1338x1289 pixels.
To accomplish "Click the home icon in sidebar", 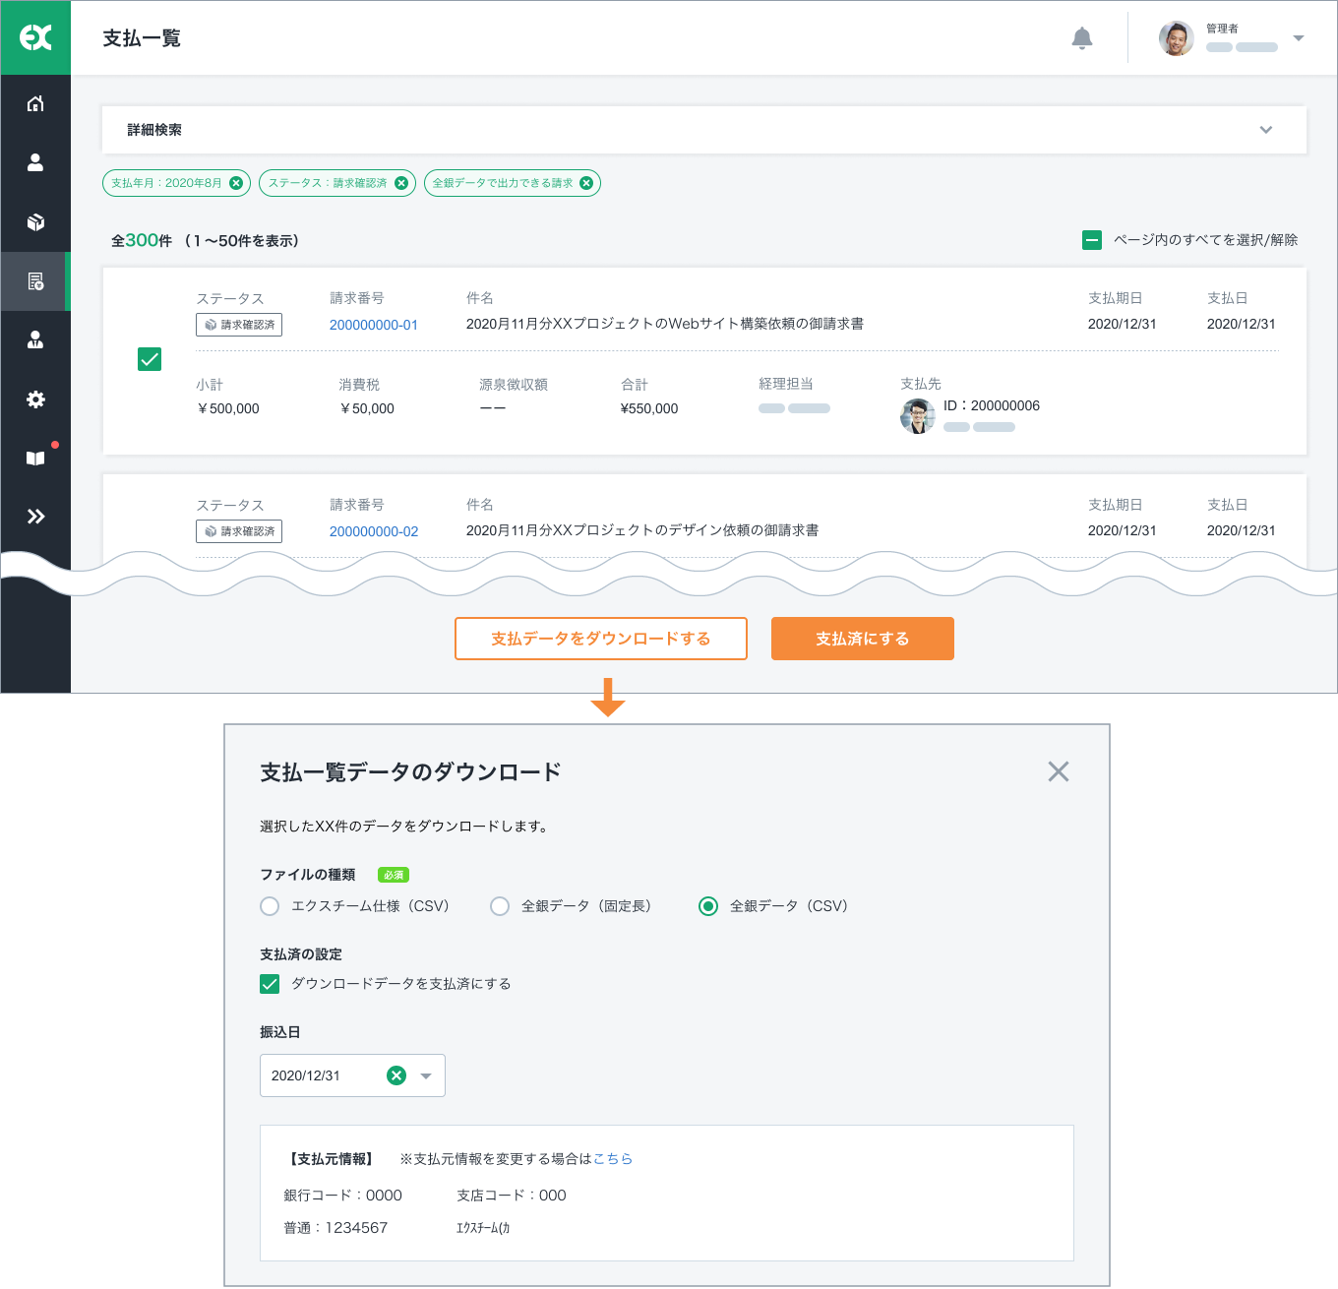I will (x=35, y=103).
